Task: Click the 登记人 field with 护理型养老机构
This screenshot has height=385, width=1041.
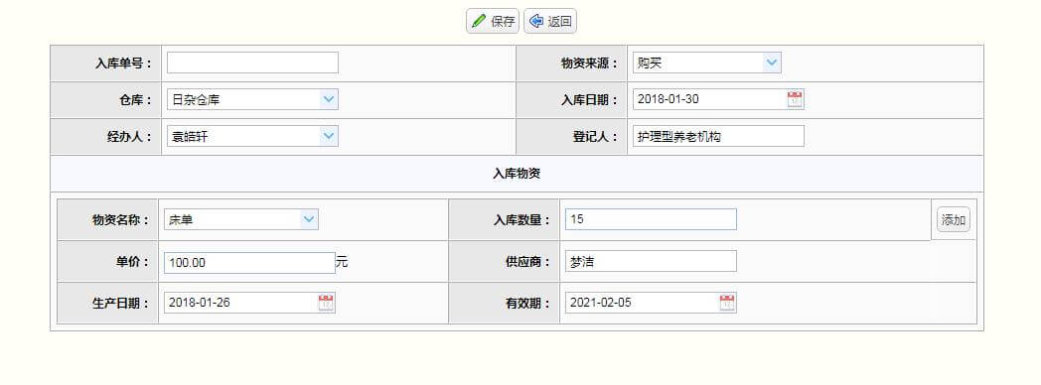Action: pos(718,137)
